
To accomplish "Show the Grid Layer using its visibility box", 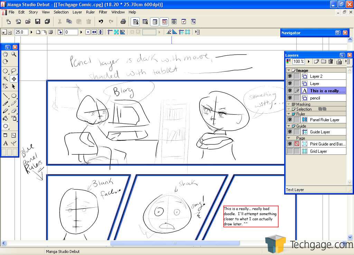I will point(290,151).
